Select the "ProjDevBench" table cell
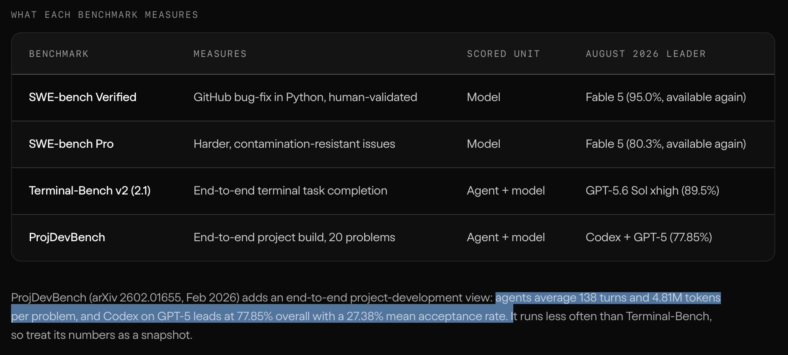 click(x=67, y=237)
